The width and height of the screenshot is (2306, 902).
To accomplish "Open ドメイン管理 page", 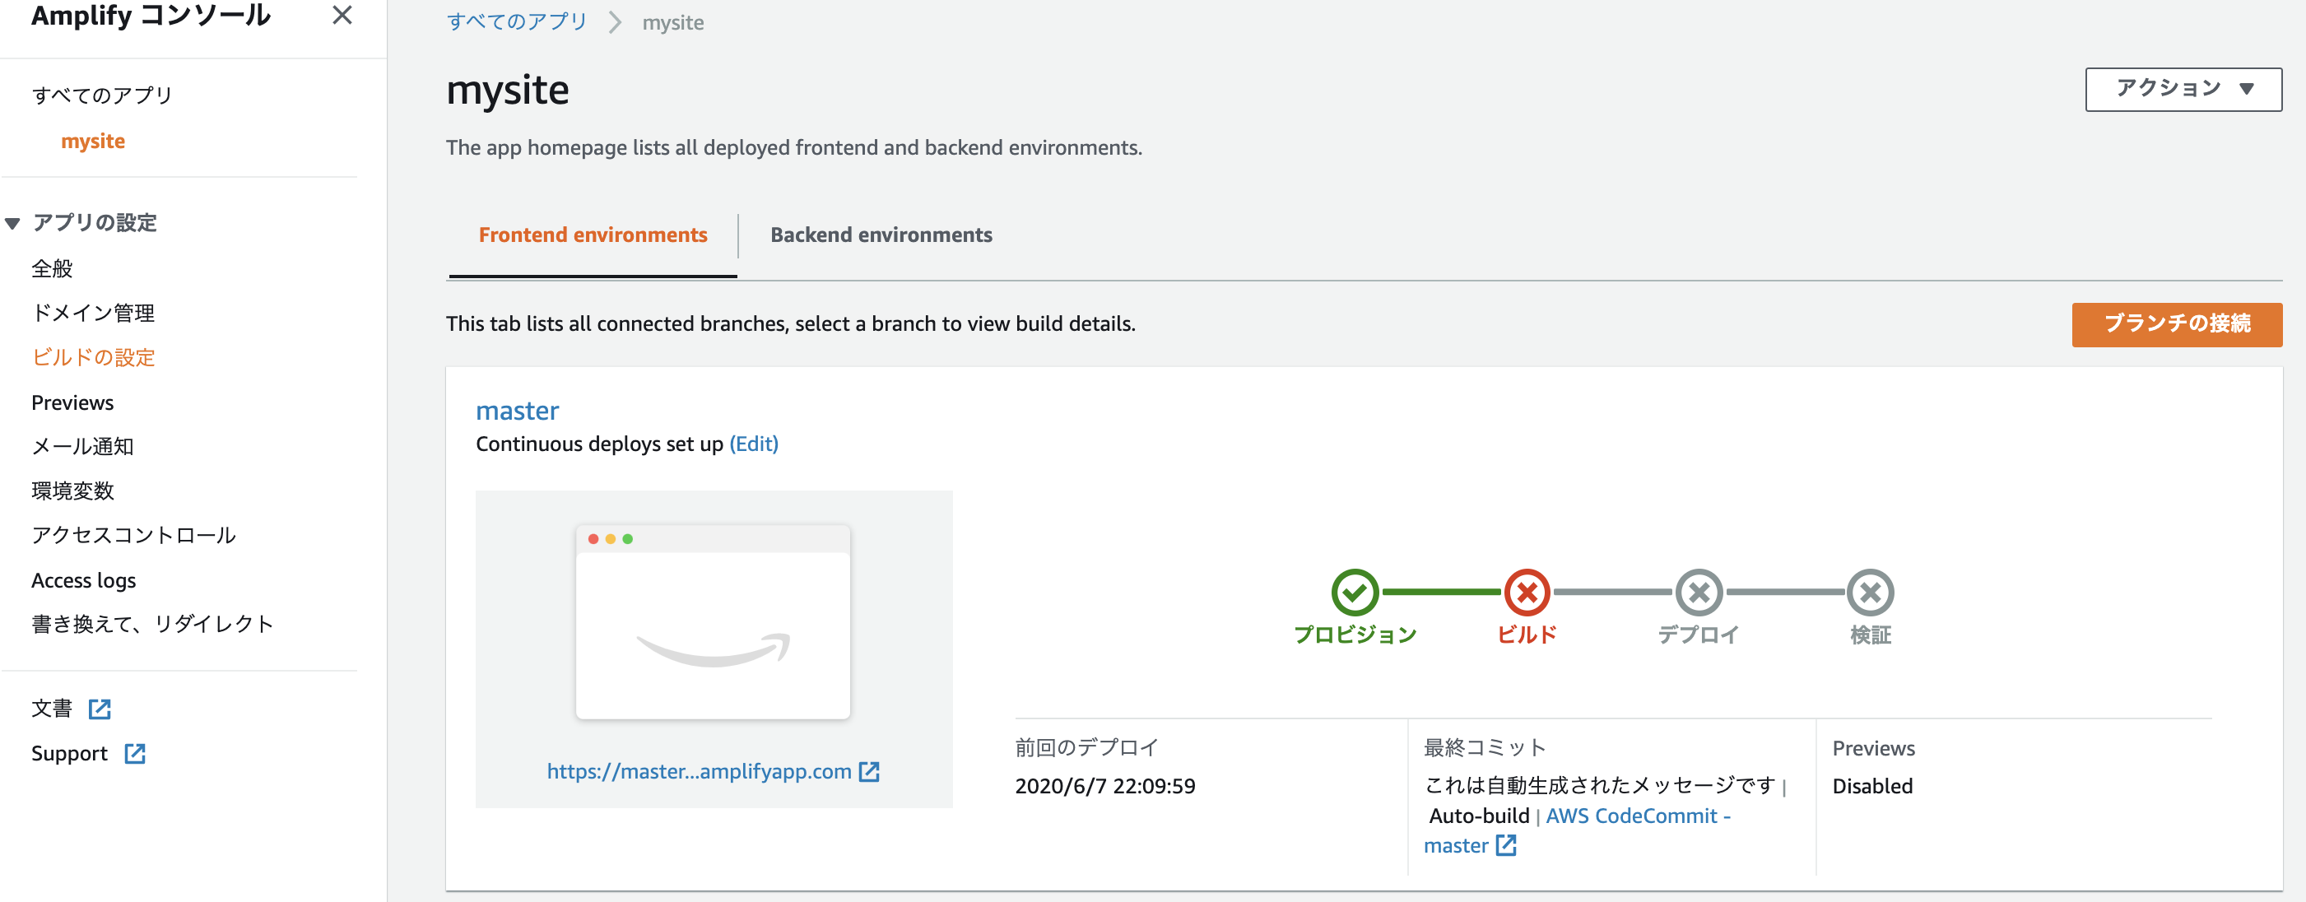I will (x=93, y=312).
